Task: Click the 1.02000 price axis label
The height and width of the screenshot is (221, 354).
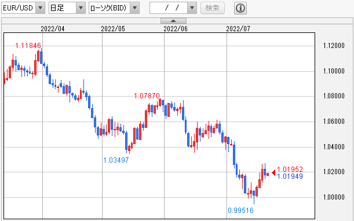Action: (334, 172)
